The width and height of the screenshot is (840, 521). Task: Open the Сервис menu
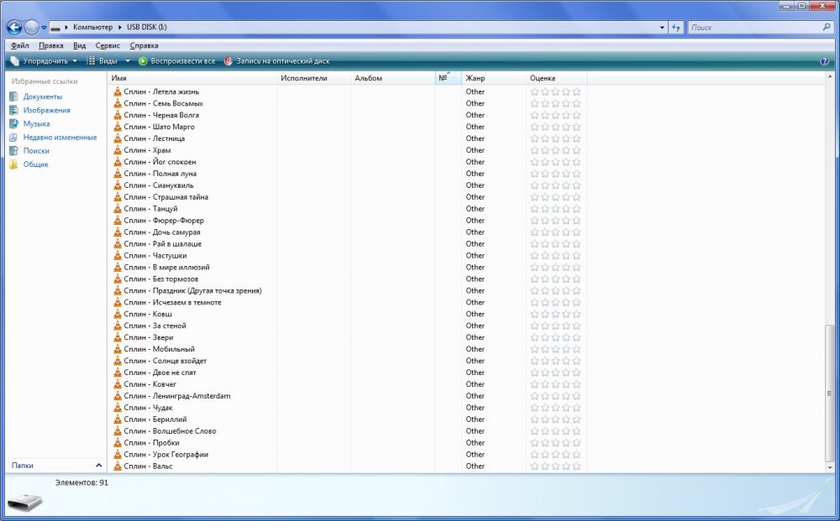pos(108,45)
